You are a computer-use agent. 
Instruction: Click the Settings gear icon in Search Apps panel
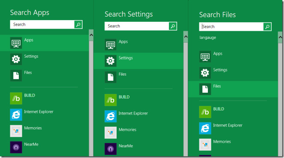coord(16,59)
